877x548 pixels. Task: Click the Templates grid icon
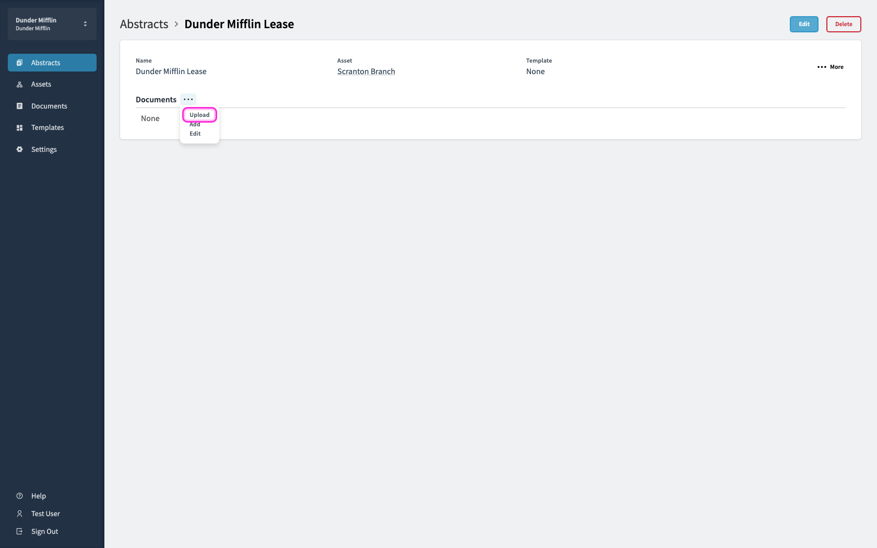[19, 128]
